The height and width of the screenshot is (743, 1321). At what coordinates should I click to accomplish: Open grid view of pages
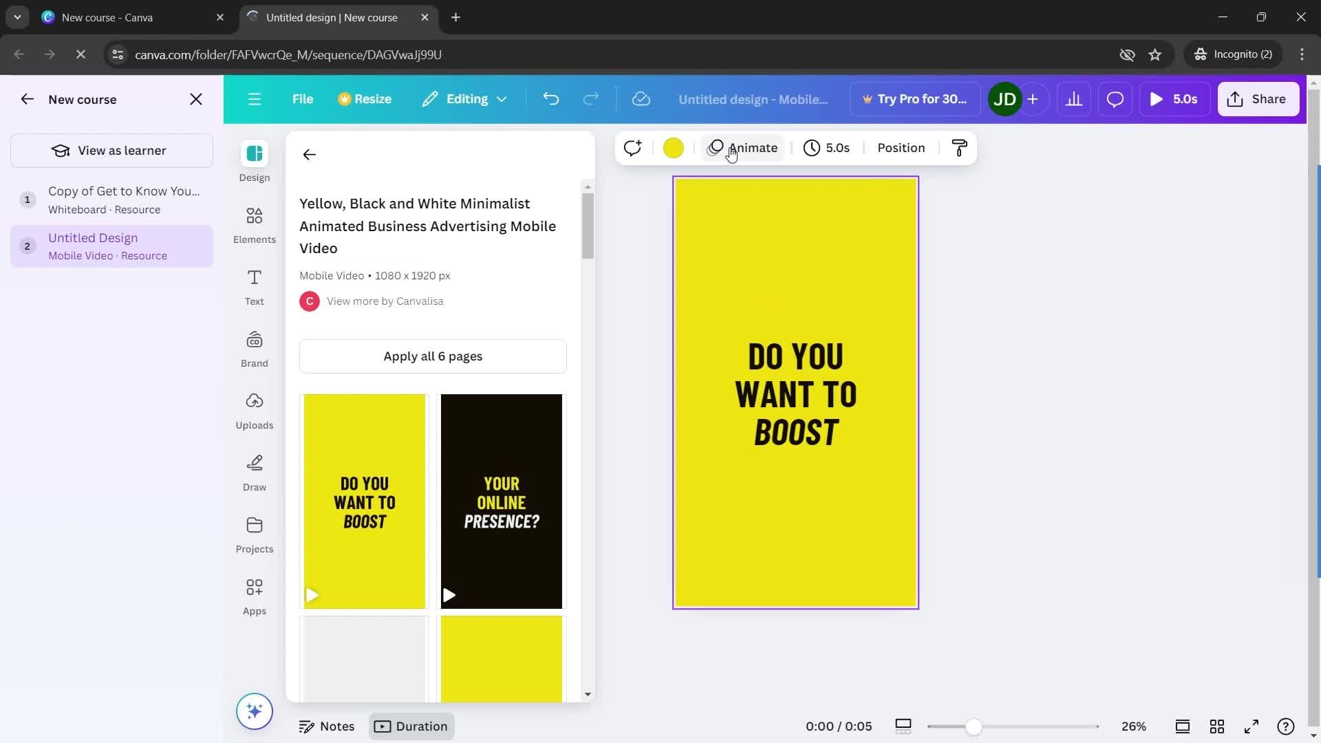[1217, 726]
